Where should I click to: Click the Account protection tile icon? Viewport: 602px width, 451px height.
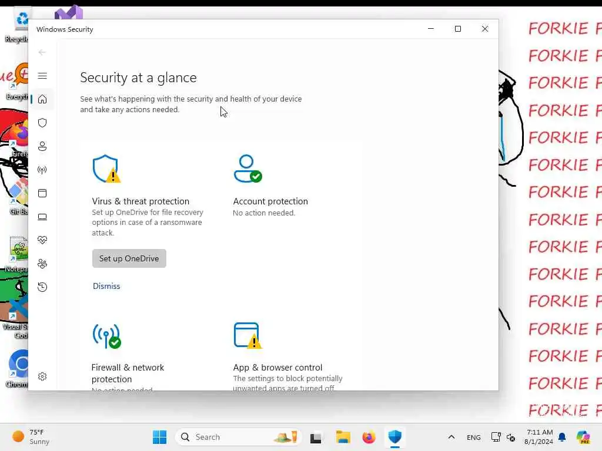point(248,169)
